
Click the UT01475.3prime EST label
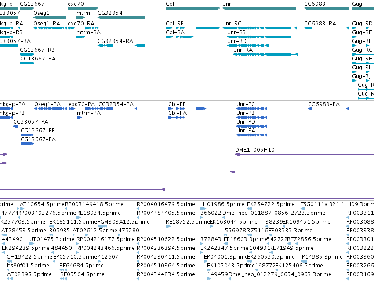click(52, 239)
